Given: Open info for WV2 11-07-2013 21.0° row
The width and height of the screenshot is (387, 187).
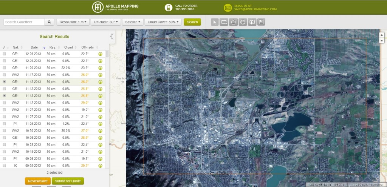Looking at the screenshot, I should pyautogui.click(x=100, y=117).
